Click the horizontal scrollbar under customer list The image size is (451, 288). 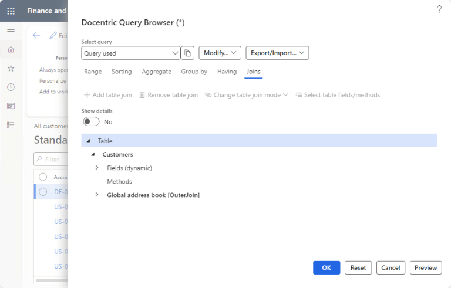pos(52,280)
